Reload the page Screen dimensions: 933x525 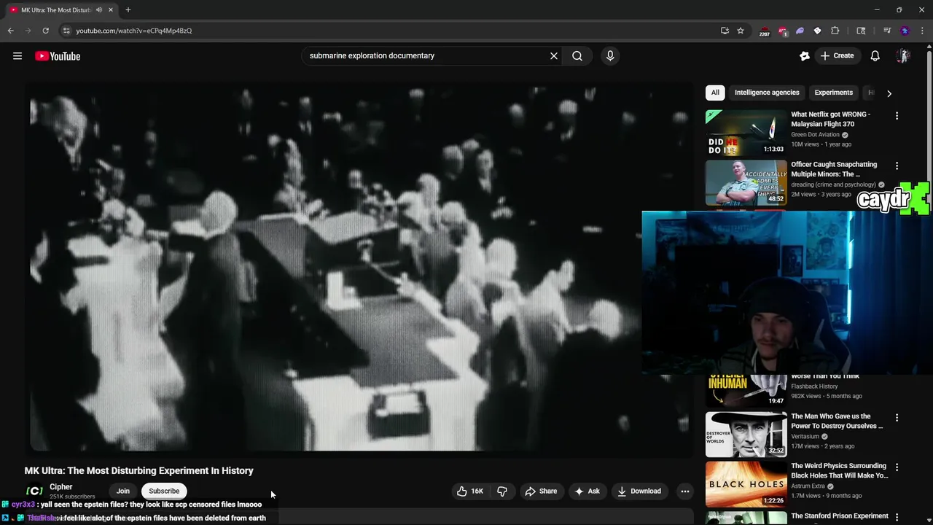(45, 31)
